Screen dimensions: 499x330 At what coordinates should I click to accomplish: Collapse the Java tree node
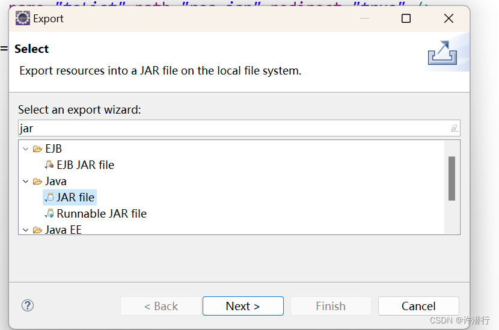click(x=25, y=181)
